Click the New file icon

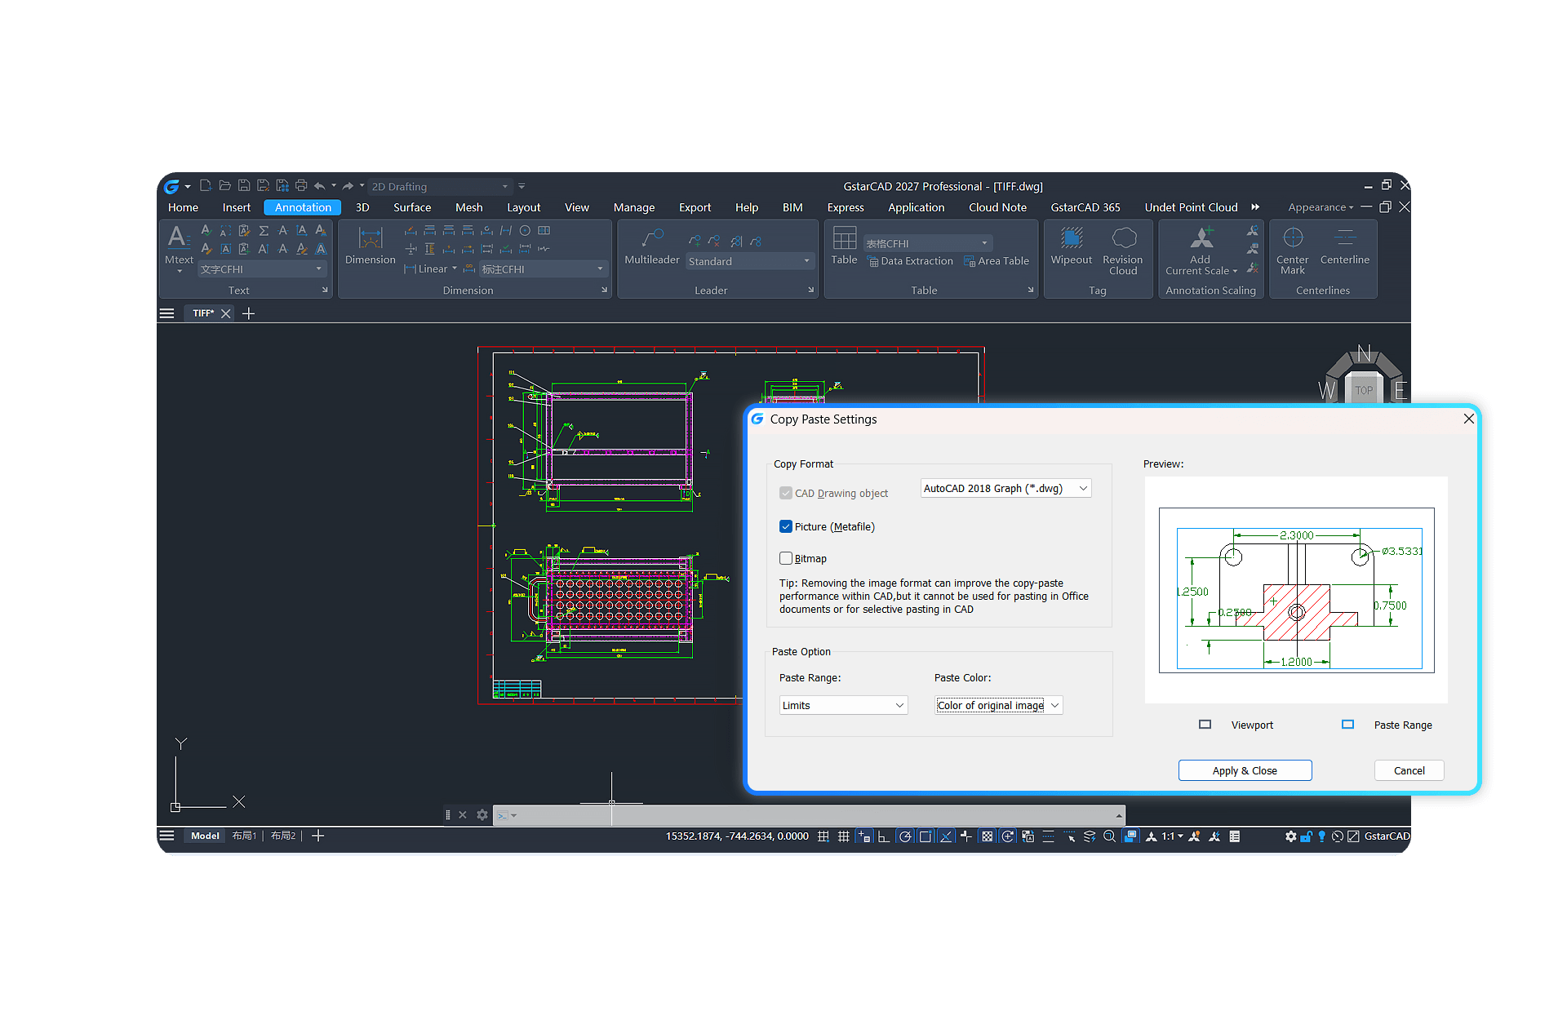pos(206,186)
